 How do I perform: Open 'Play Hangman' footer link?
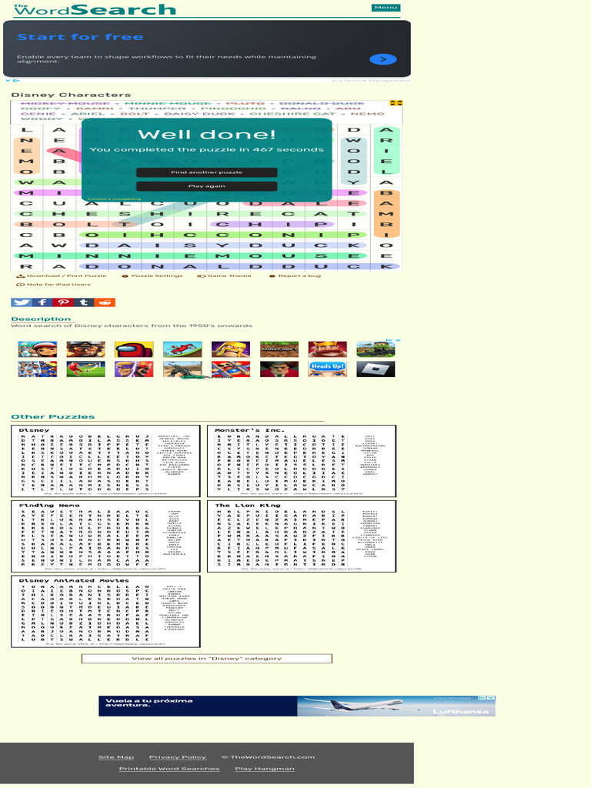tap(265, 769)
